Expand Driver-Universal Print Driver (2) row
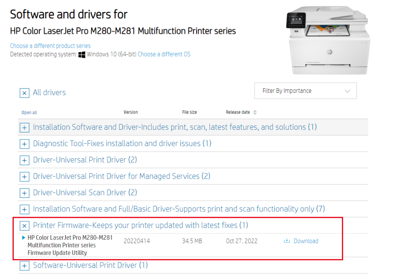This screenshot has width=404, height=277. [24, 160]
